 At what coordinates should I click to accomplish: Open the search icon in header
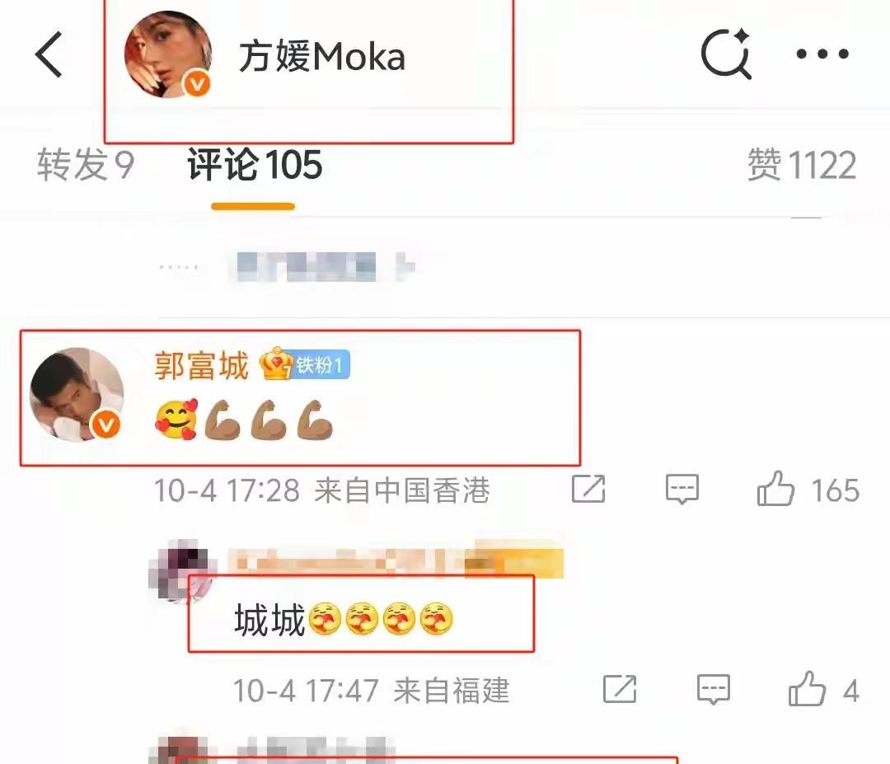[726, 54]
